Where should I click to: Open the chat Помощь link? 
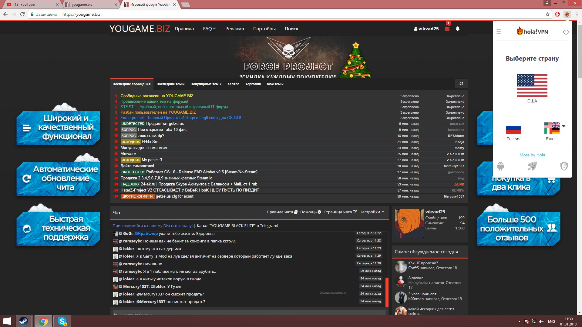tap(311, 212)
